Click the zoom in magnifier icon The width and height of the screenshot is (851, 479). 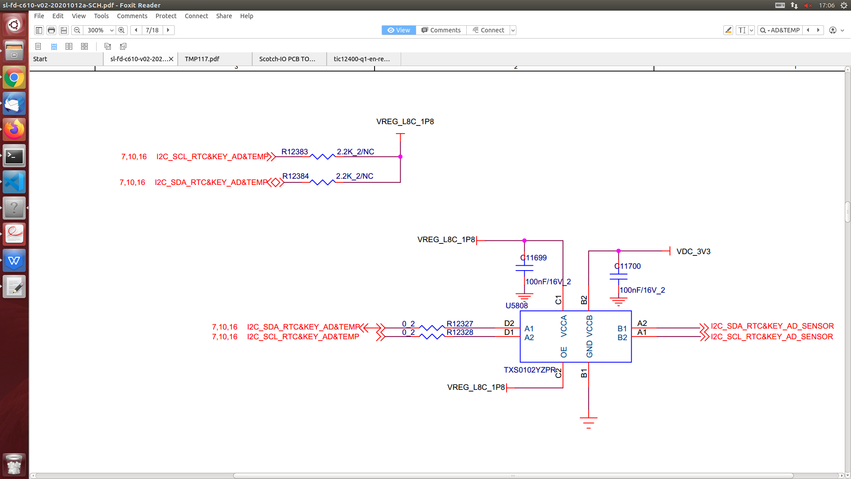pos(121,30)
